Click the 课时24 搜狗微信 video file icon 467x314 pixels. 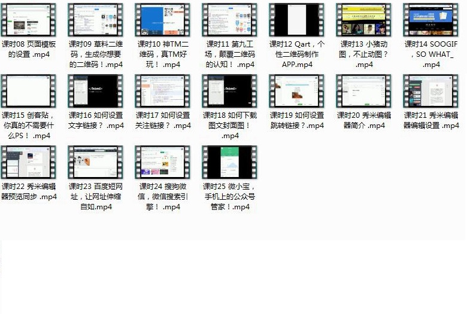[x=162, y=163]
